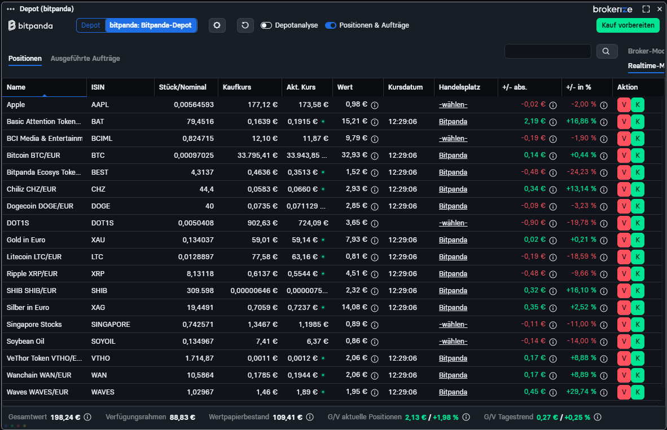Click the bitpanda logo
The image size is (667, 430).
[x=30, y=25]
